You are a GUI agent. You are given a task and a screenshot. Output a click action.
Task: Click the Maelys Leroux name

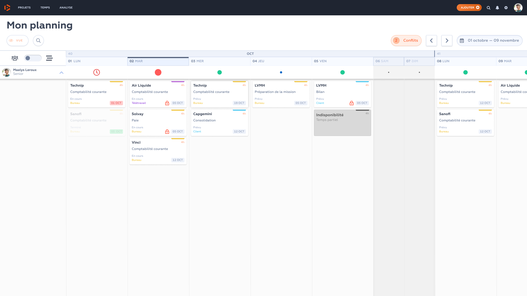click(25, 70)
